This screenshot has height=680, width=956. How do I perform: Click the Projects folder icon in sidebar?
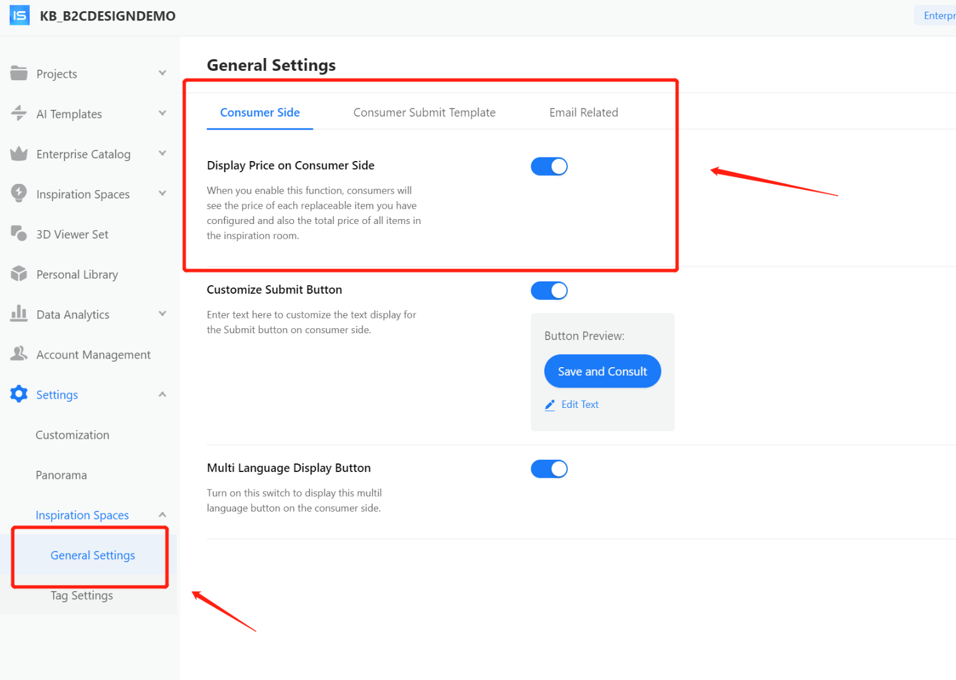19,73
